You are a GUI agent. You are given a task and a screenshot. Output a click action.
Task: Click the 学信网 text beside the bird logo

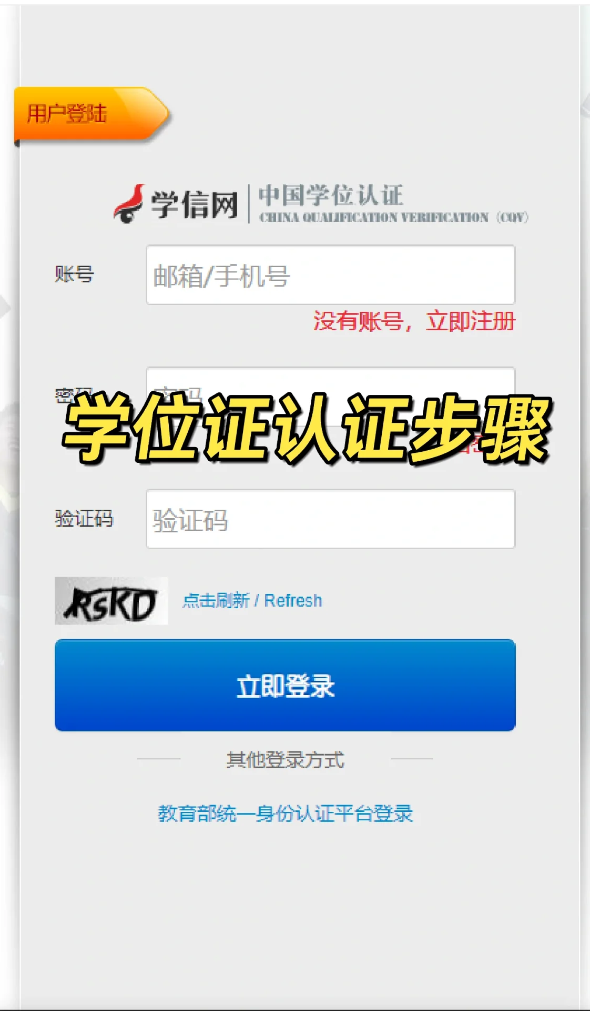[x=195, y=205]
